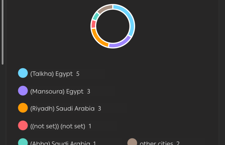The height and width of the screenshot is (145, 225).
Task: Click the brown segment of the donut chart
Action: (105, 8)
